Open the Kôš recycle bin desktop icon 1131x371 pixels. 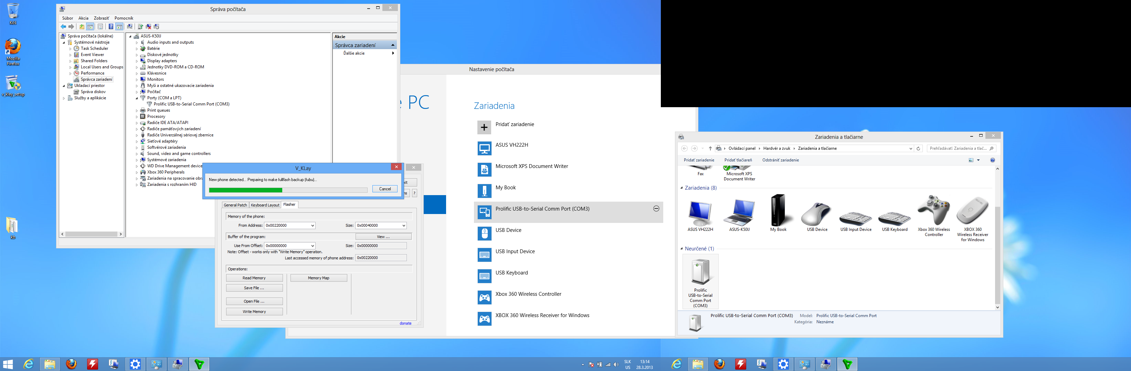point(13,14)
